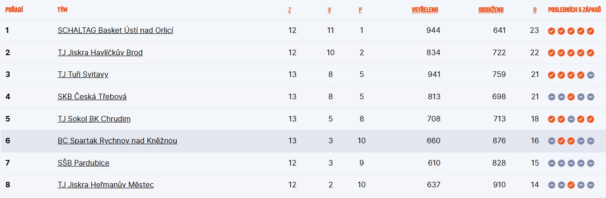
Task: Click the first loss icon for BC Spartak Rychnov
Action: pos(551,141)
